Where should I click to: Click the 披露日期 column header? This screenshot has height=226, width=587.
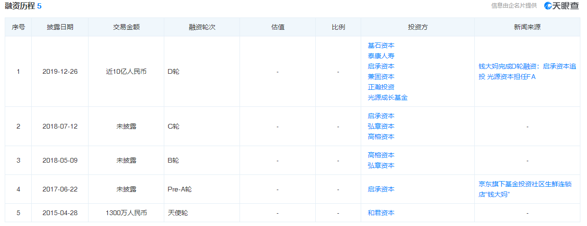coord(60,27)
